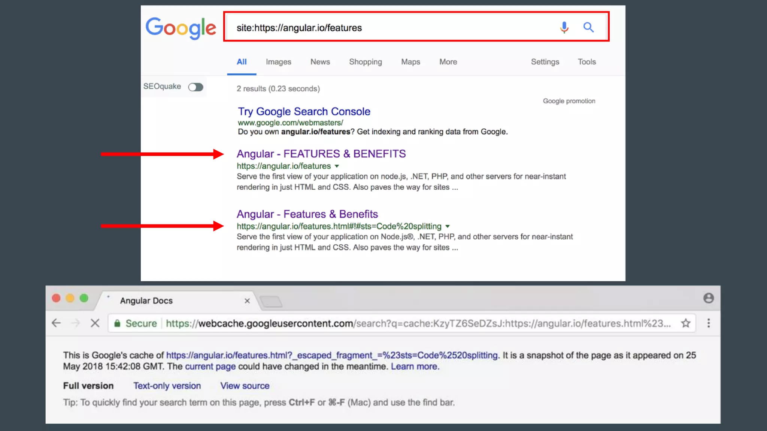Click the magnifying glass search icon

click(588, 27)
